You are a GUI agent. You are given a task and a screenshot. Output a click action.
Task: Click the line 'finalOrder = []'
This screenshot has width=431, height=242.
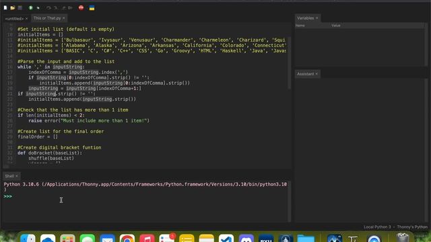pyautogui.click(x=38, y=137)
